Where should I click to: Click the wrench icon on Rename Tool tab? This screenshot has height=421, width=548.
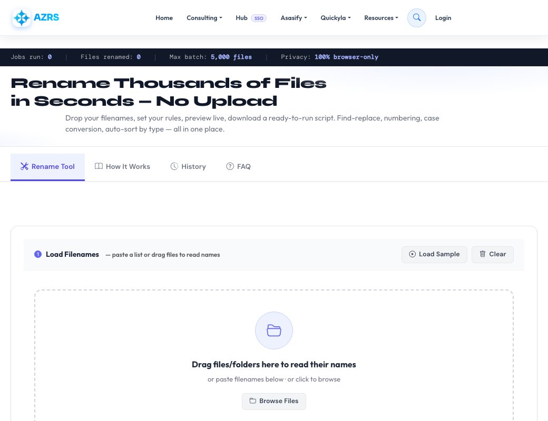24,166
